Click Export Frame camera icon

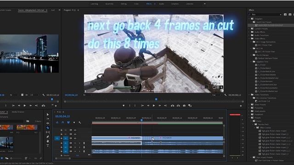(184, 105)
